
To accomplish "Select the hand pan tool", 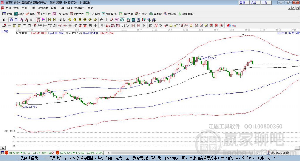I will point(102,20).
